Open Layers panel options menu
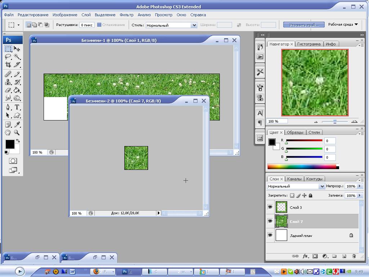This screenshot has height=277, width=369. 361,180
